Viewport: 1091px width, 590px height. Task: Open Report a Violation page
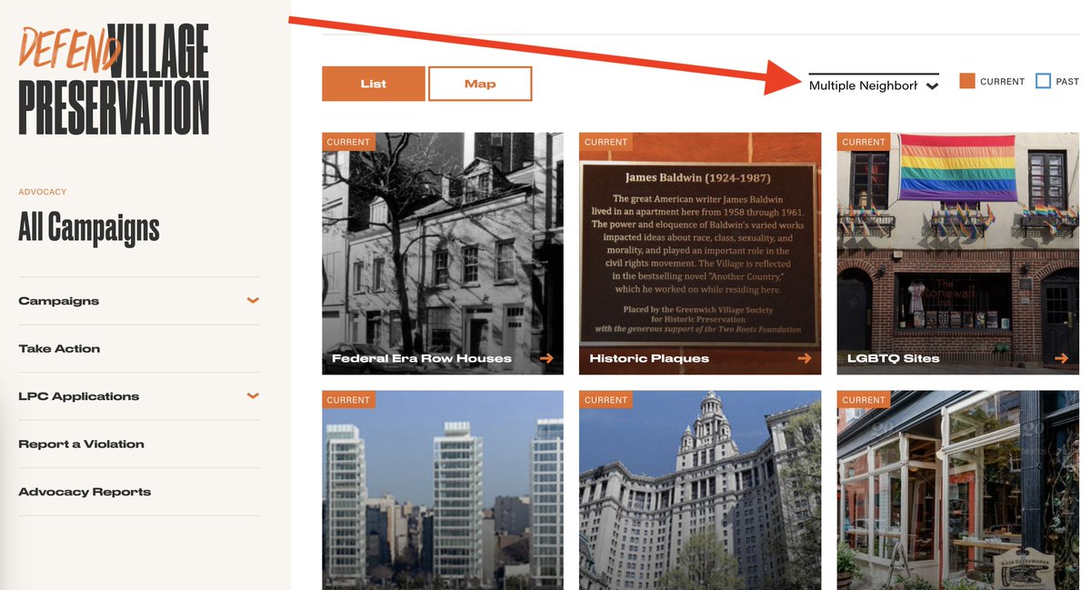click(82, 445)
